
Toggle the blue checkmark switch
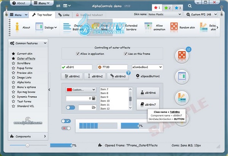pyautogui.click(x=66, y=121)
